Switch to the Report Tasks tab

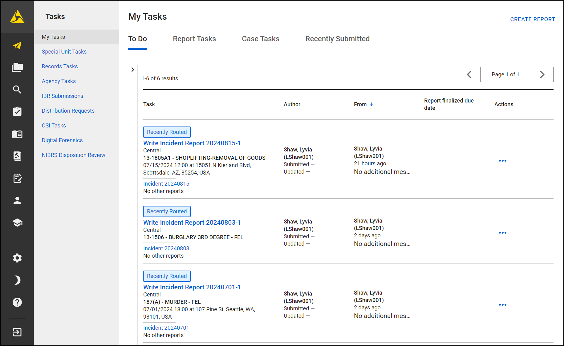(x=194, y=39)
